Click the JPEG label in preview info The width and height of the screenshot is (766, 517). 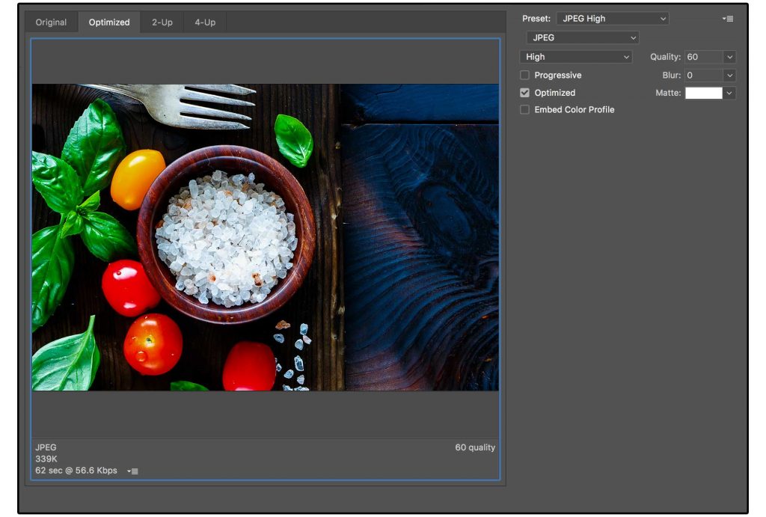[x=46, y=447]
